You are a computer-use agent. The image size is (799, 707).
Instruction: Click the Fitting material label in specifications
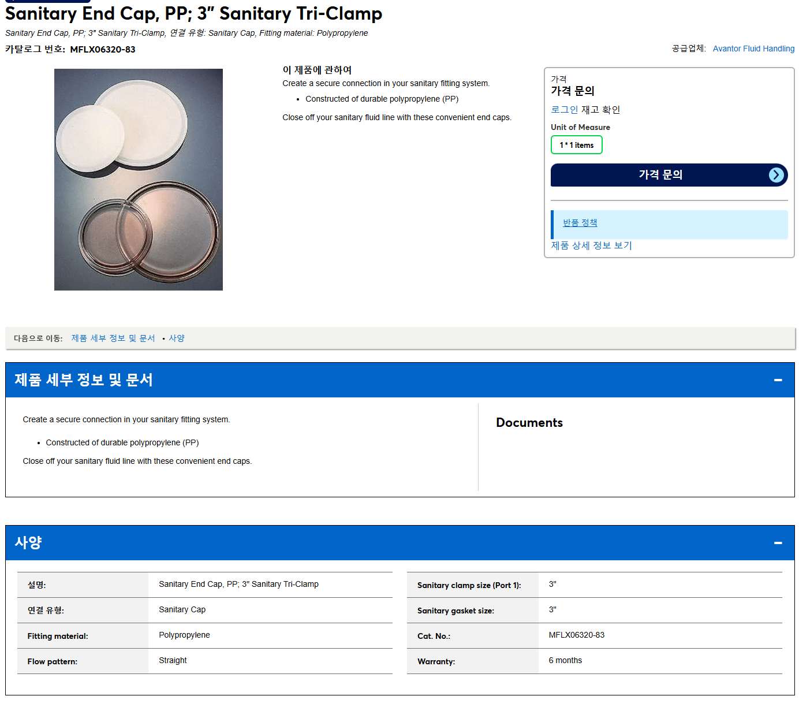tap(58, 637)
